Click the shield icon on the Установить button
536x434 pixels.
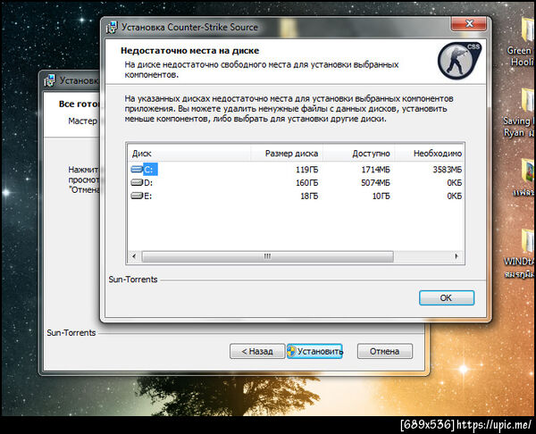point(291,351)
